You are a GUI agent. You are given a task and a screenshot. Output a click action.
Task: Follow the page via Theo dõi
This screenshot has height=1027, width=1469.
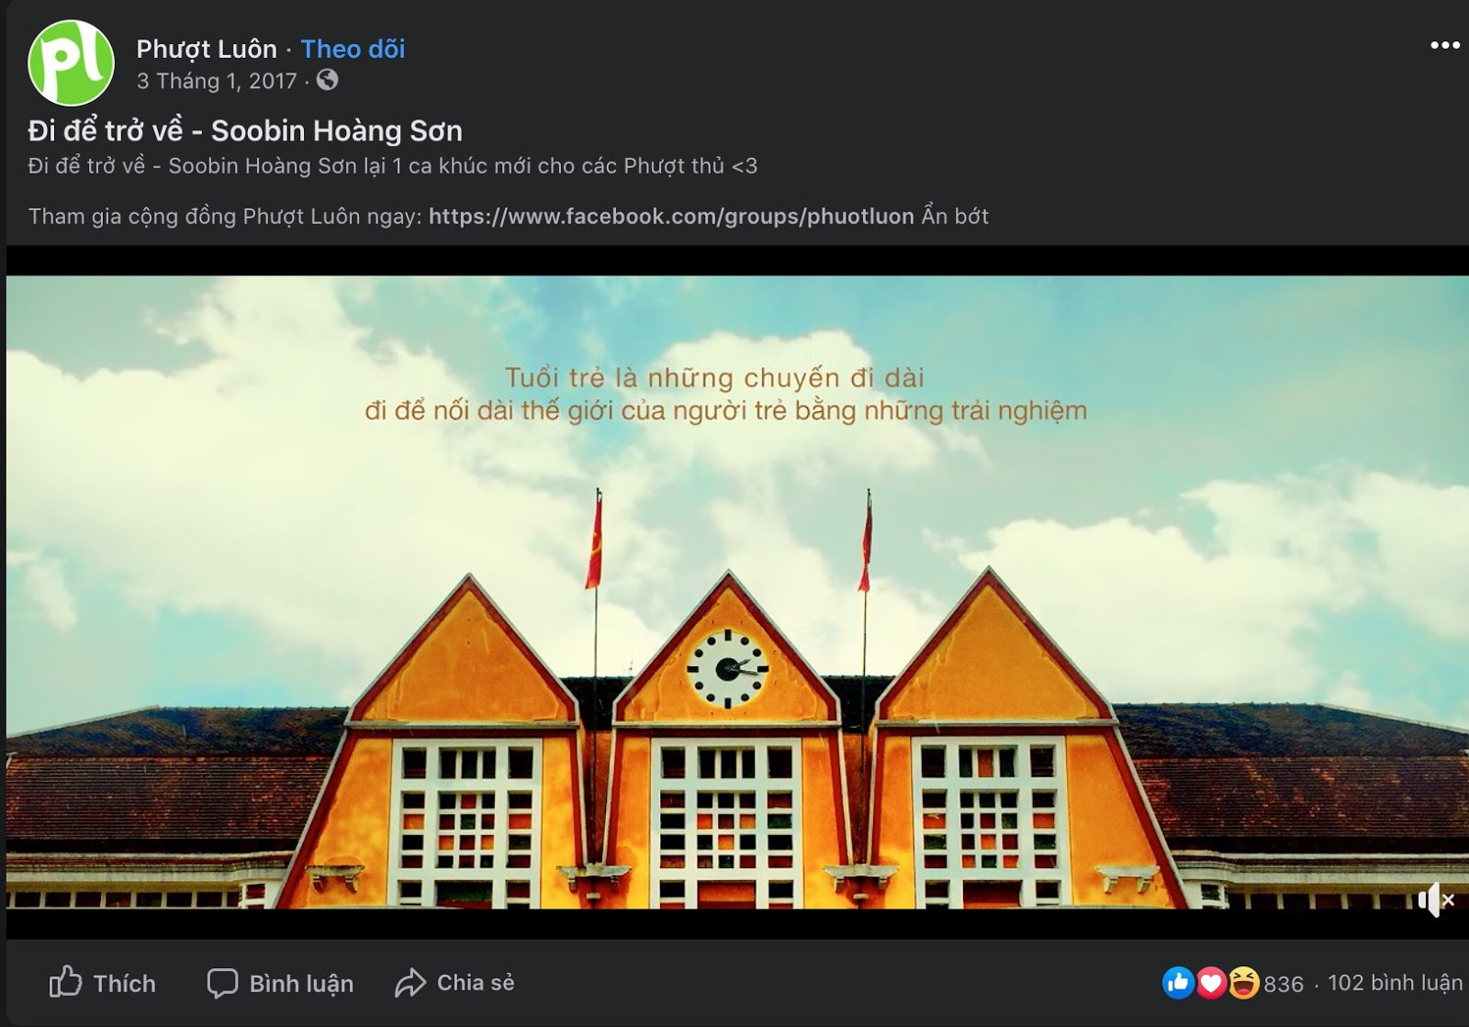pyautogui.click(x=353, y=49)
